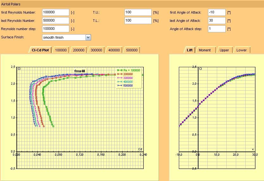Open the 500000 Reynolds tab
The image size is (264, 181).
click(132, 50)
